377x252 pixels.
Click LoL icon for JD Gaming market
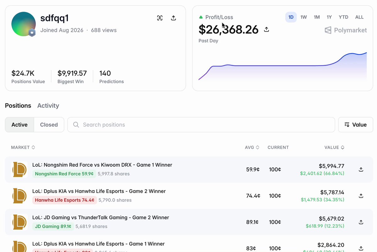(x=19, y=222)
